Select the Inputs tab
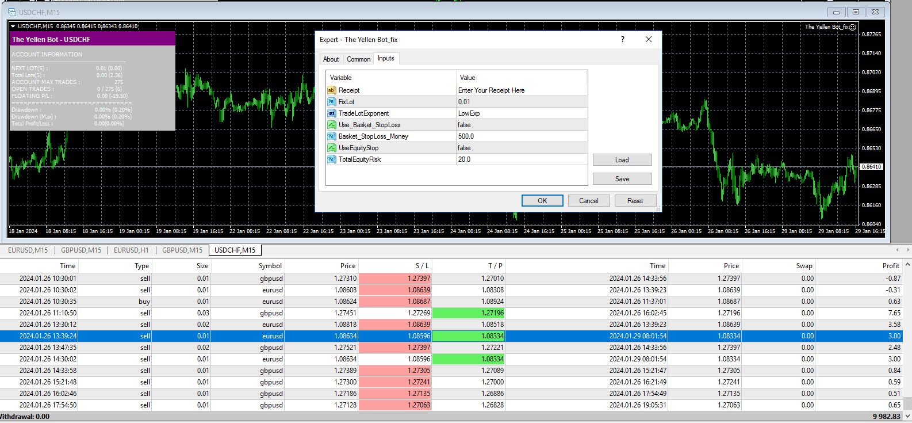Viewport: 912px width, 423px height. pyautogui.click(x=386, y=58)
